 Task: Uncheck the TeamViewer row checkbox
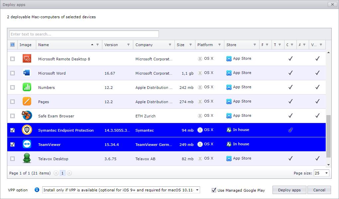click(13, 144)
